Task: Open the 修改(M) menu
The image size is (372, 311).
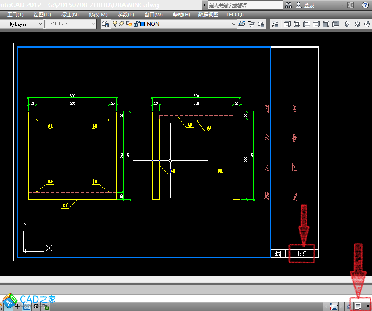Action: (98, 14)
